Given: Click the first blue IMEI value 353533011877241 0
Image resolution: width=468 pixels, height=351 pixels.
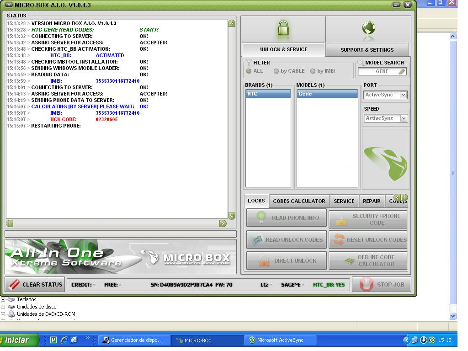Looking at the screenshot, I should 117,81.
